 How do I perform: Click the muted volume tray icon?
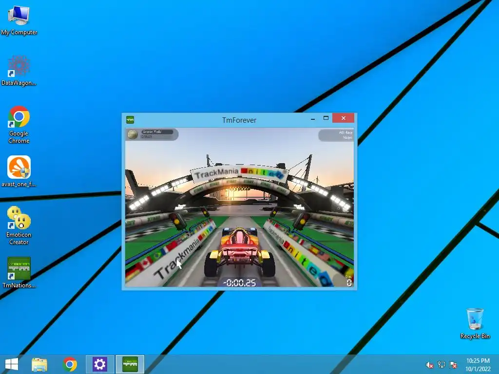[430, 365]
